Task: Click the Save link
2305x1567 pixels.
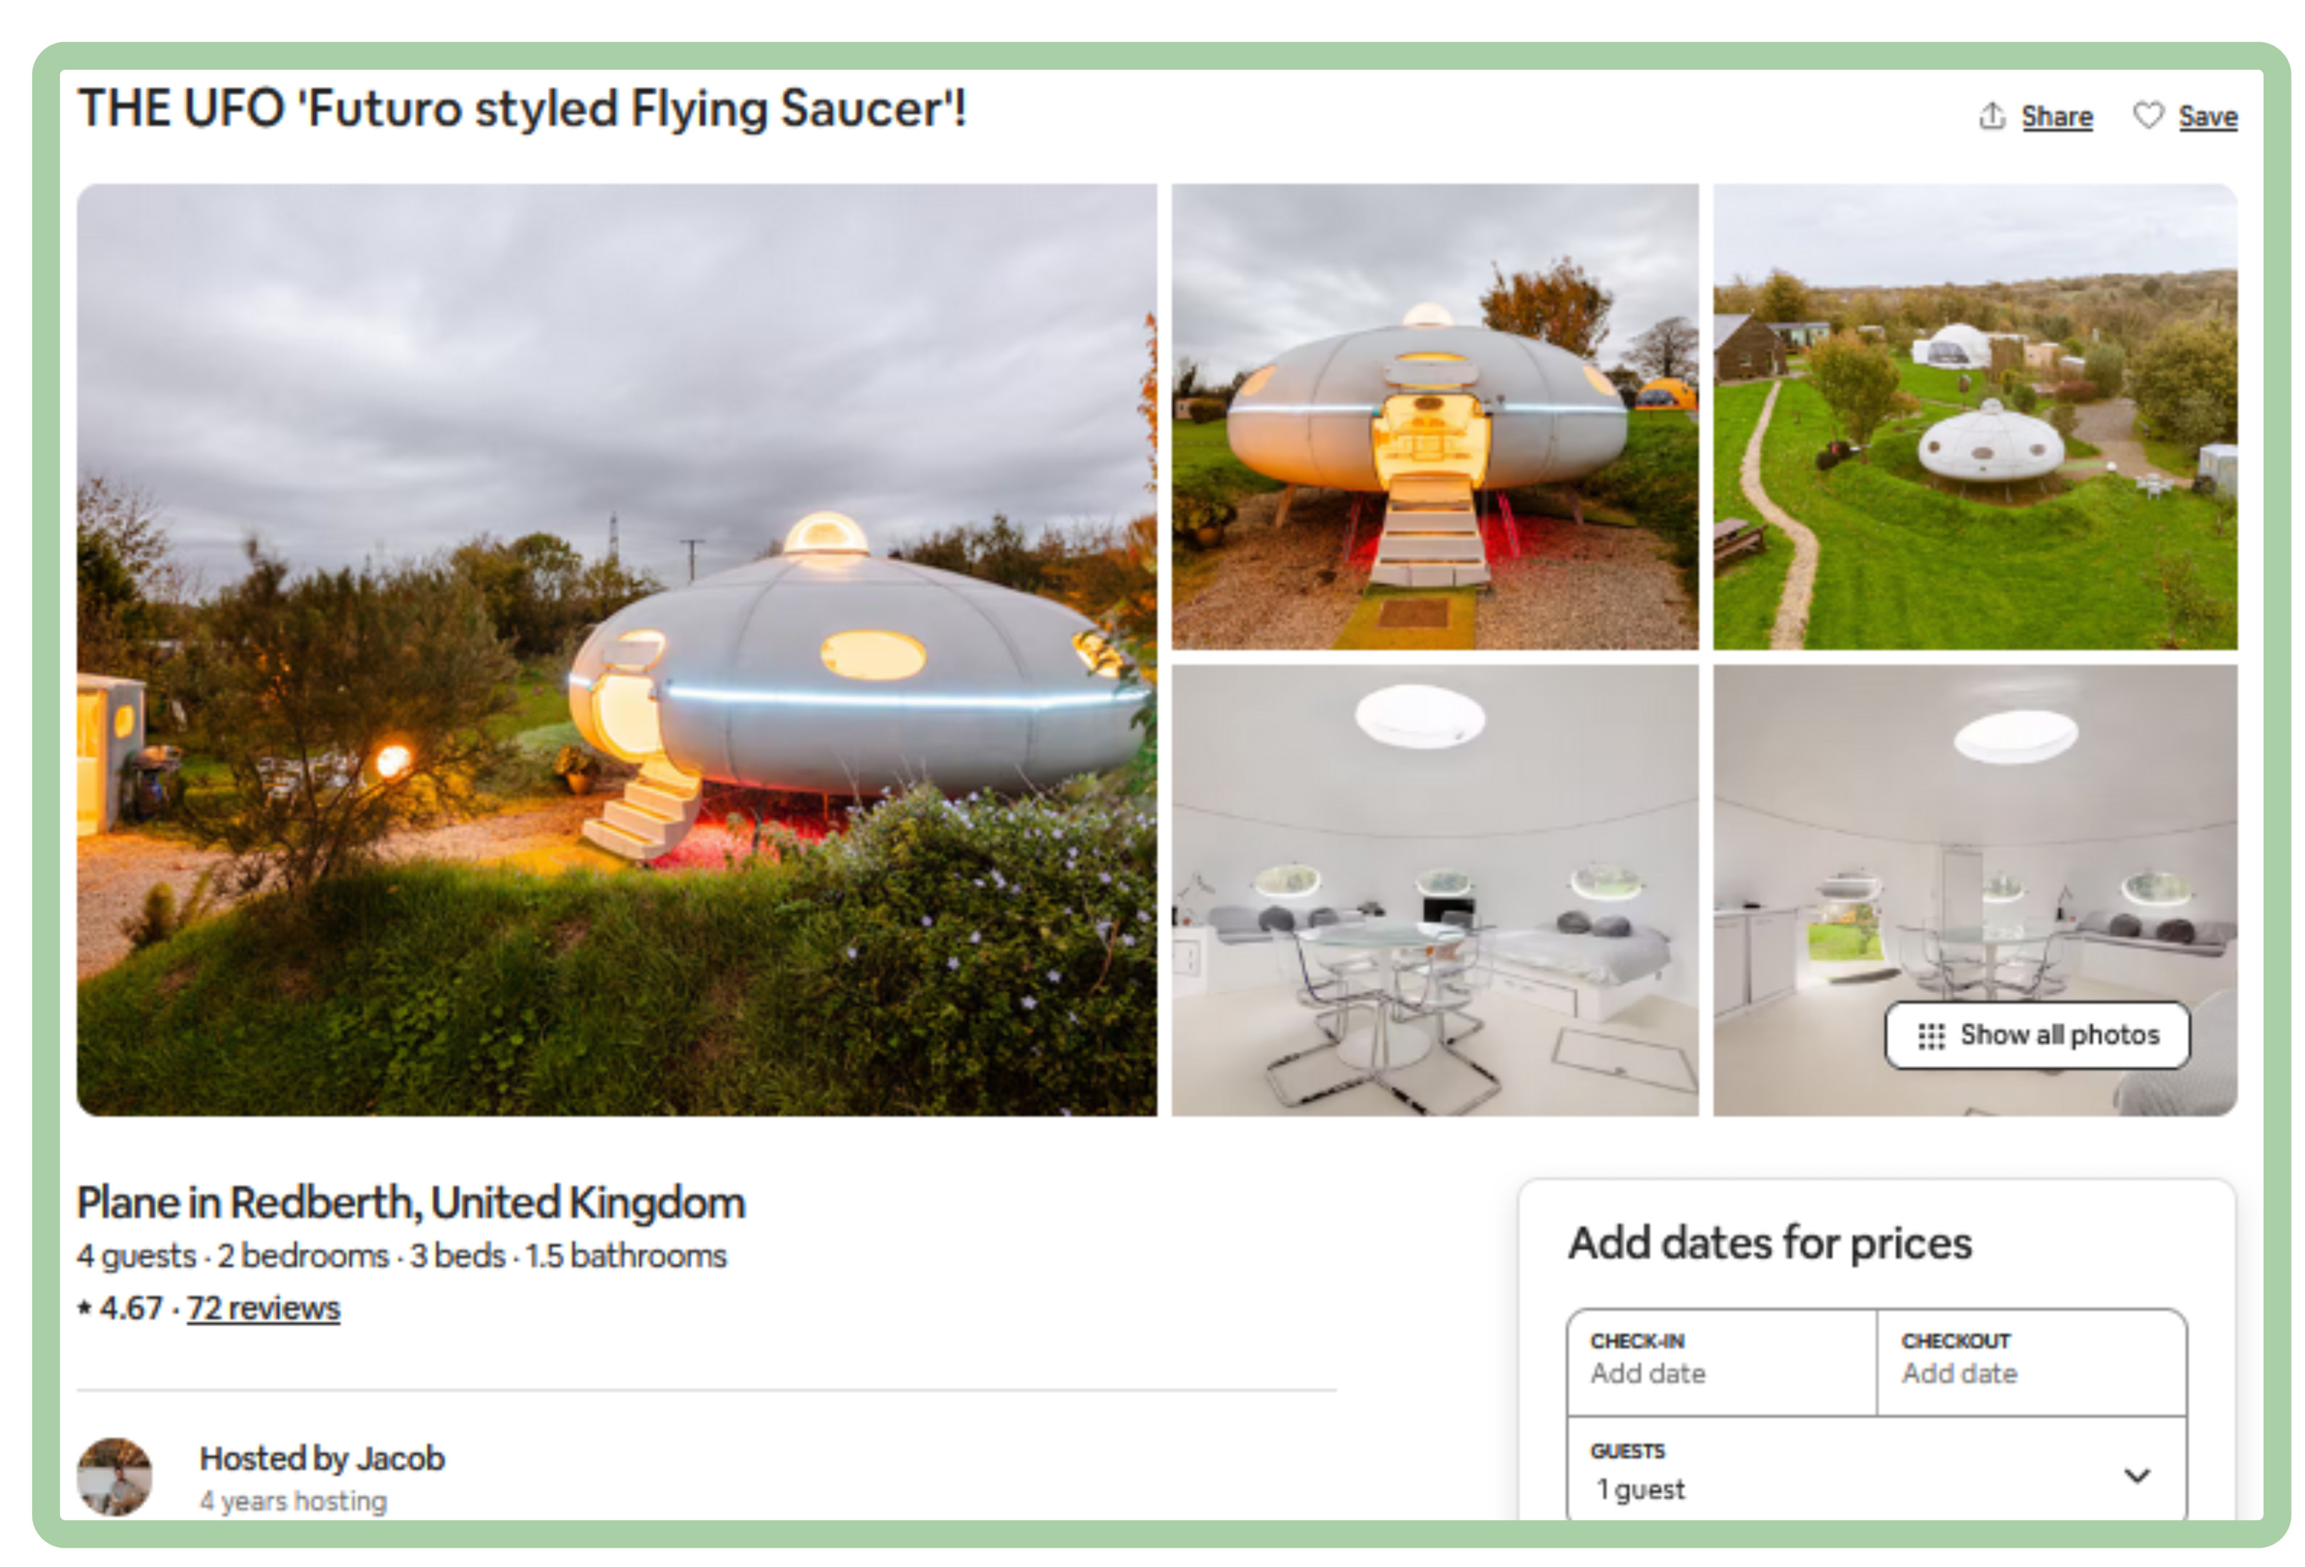Action: click(2207, 116)
